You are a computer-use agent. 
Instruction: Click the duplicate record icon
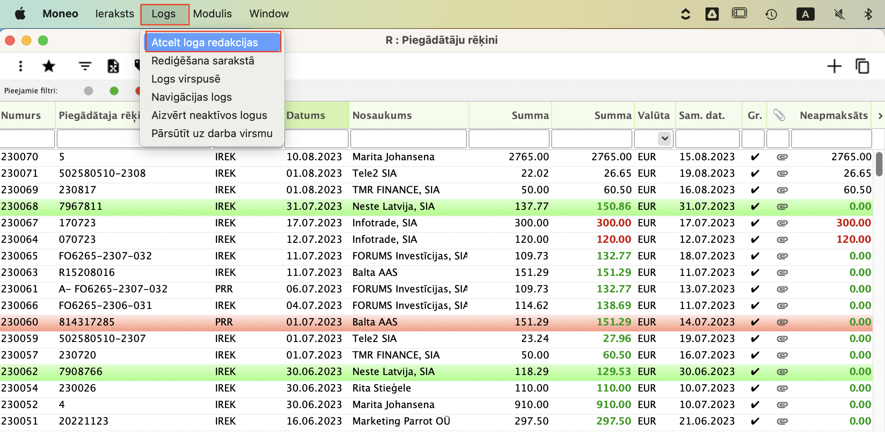[x=862, y=66]
